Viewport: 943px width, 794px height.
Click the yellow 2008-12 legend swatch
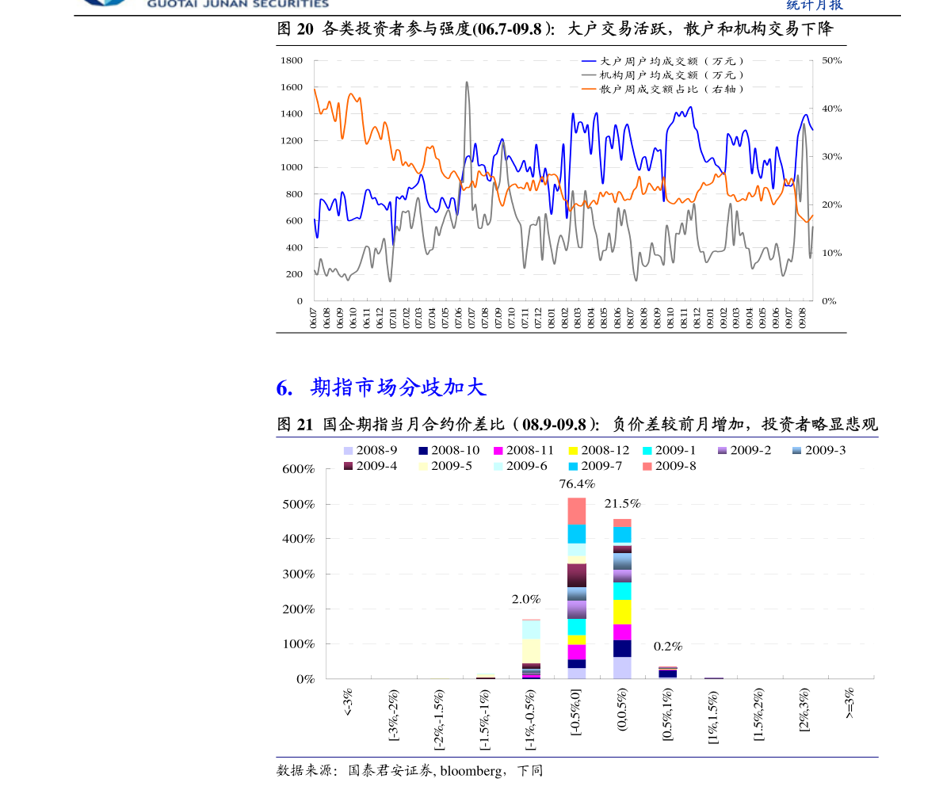573,451
